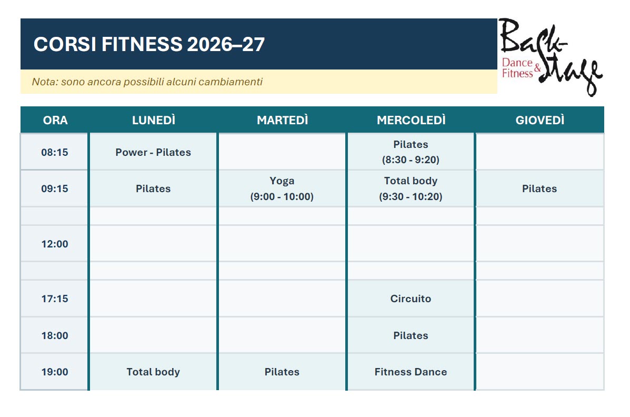The width and height of the screenshot is (630, 417).
Task: Click the LUNEDÌ column header
Action: pyautogui.click(x=154, y=120)
